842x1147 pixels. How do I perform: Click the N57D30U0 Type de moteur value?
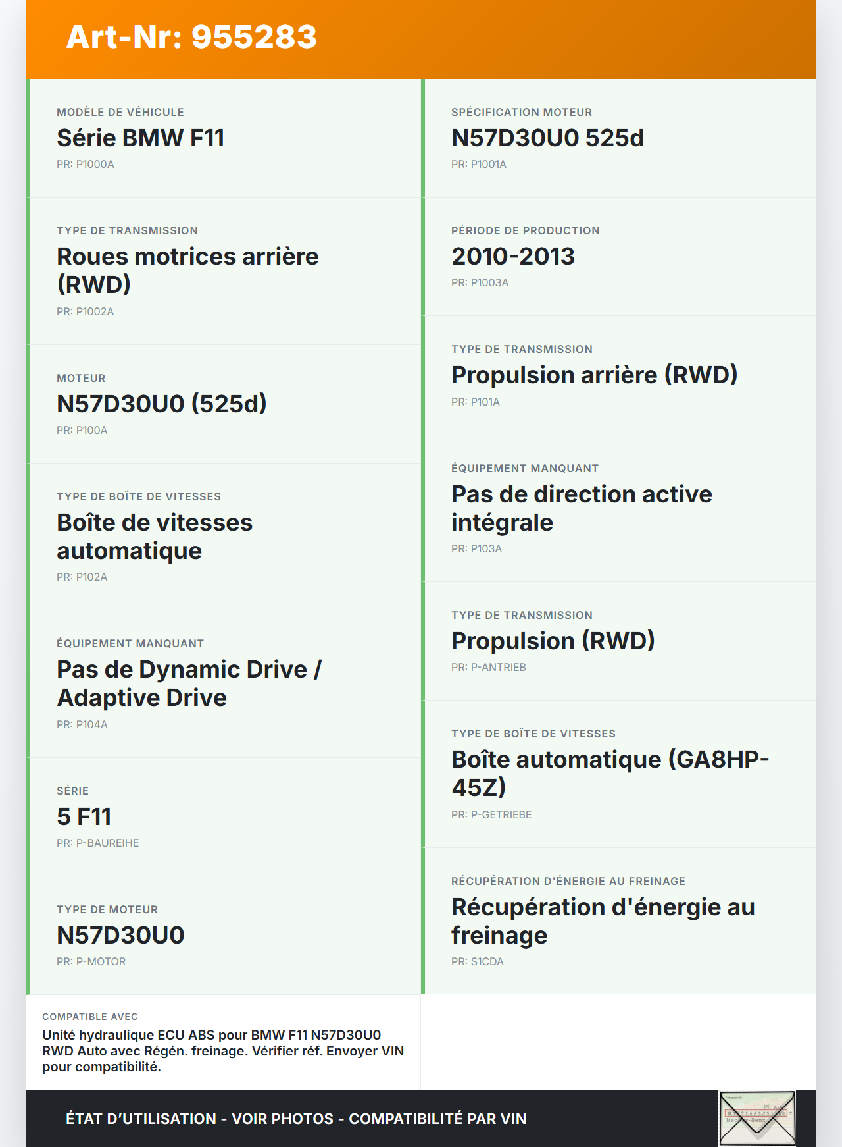click(x=120, y=936)
